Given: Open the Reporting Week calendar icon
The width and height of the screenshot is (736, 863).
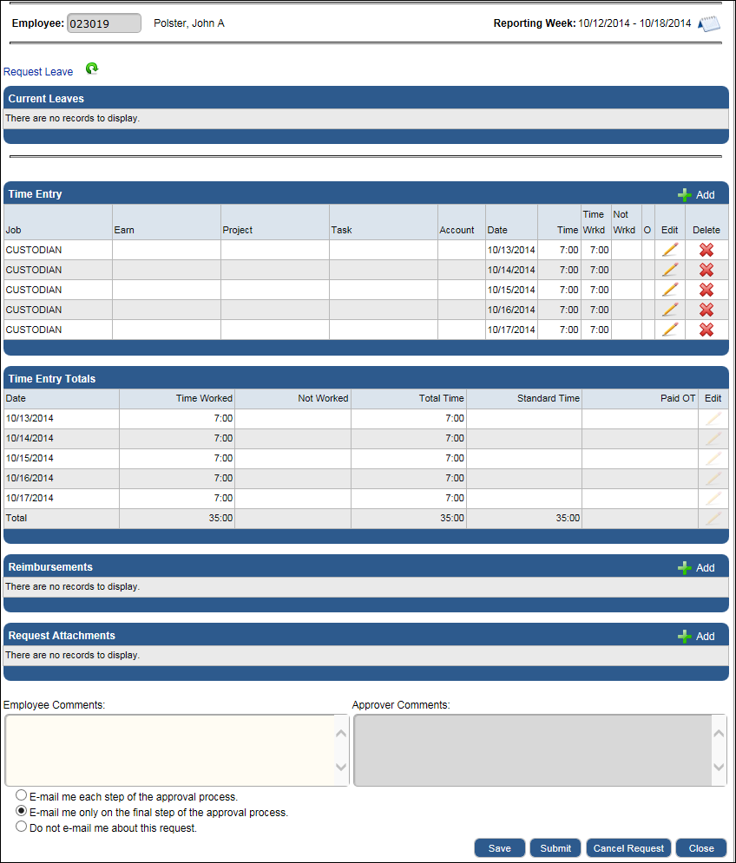Looking at the screenshot, I should (x=709, y=23).
